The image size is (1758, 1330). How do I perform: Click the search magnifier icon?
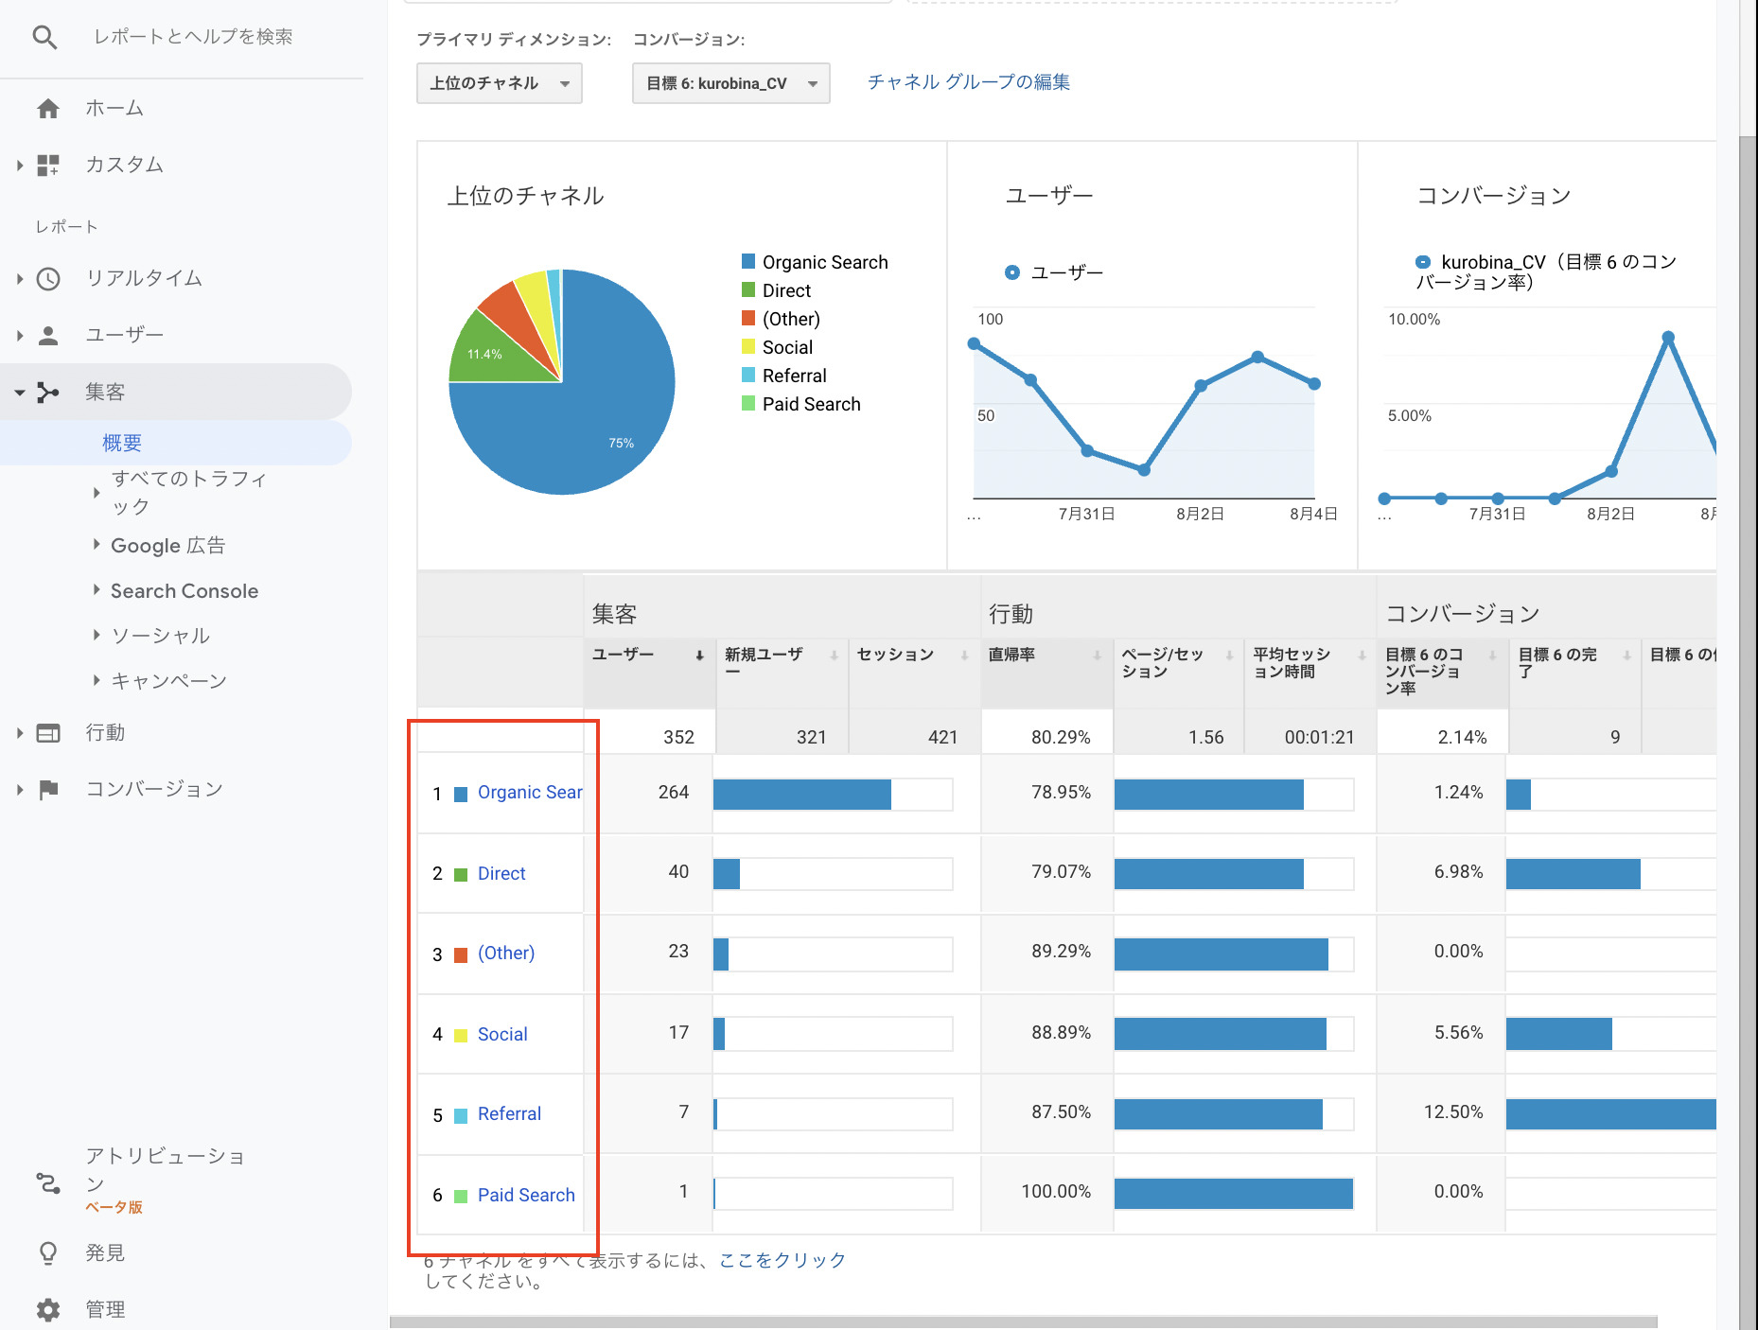(44, 38)
